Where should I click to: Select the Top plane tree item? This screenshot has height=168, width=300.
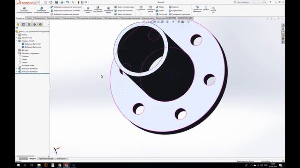click(23, 59)
